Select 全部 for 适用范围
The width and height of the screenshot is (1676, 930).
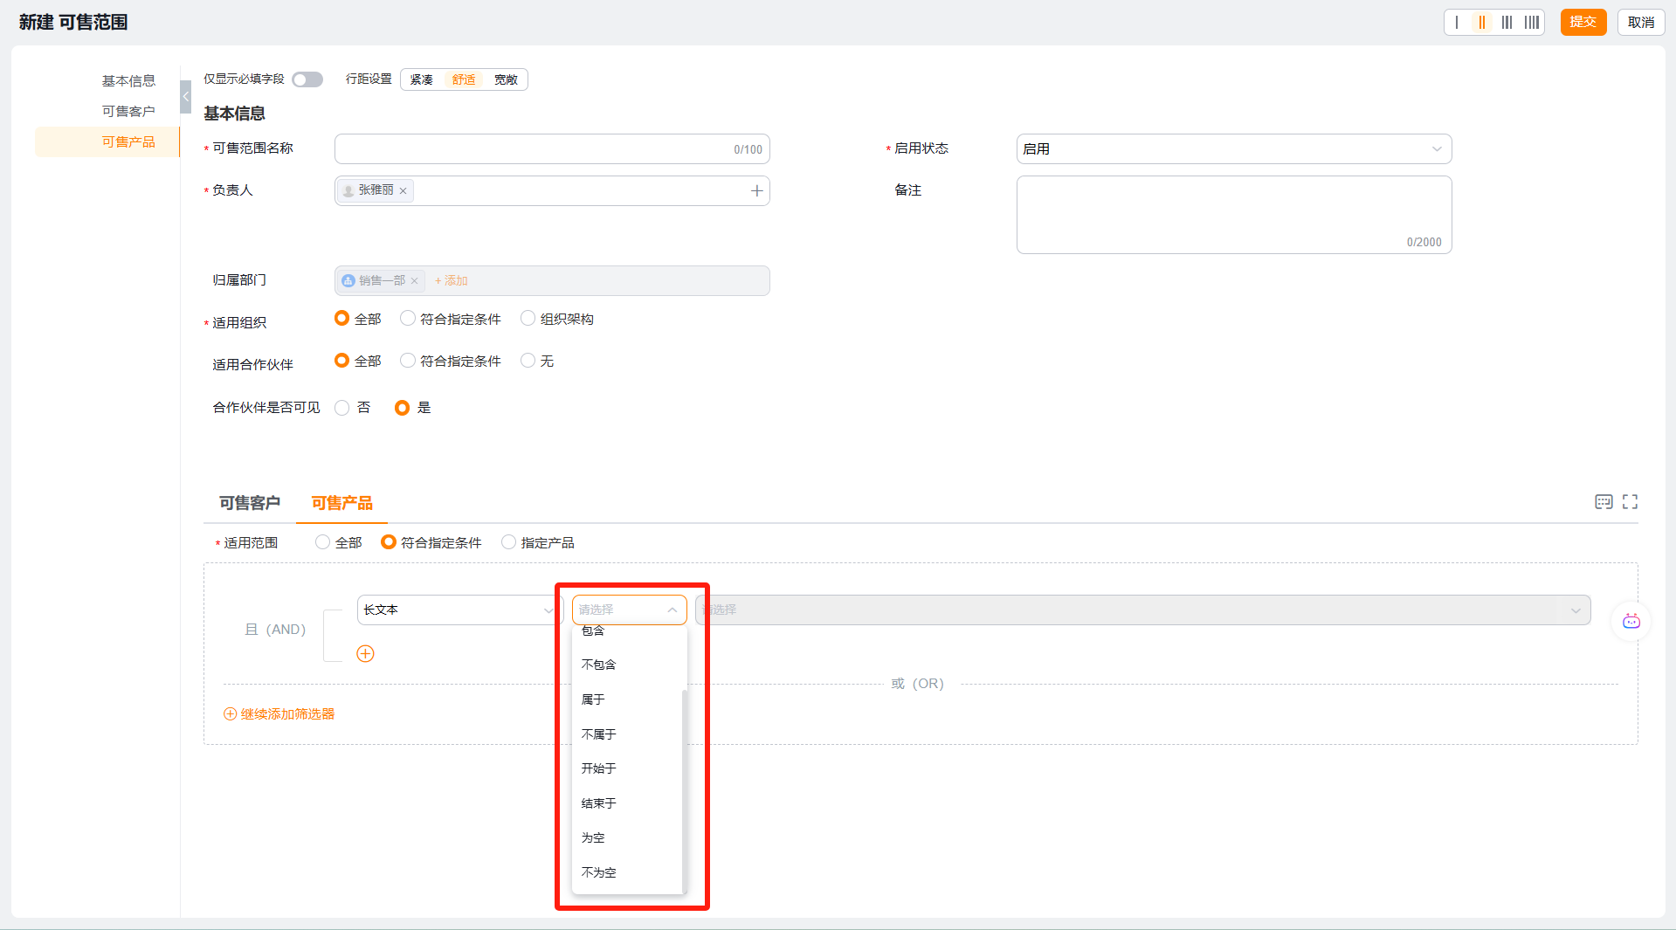[323, 542]
